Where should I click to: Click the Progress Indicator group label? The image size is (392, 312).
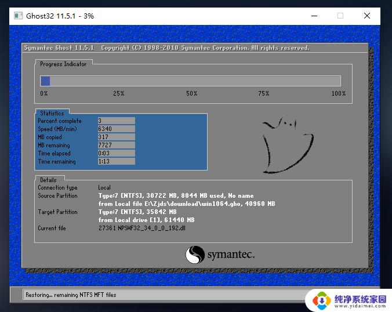coord(63,64)
